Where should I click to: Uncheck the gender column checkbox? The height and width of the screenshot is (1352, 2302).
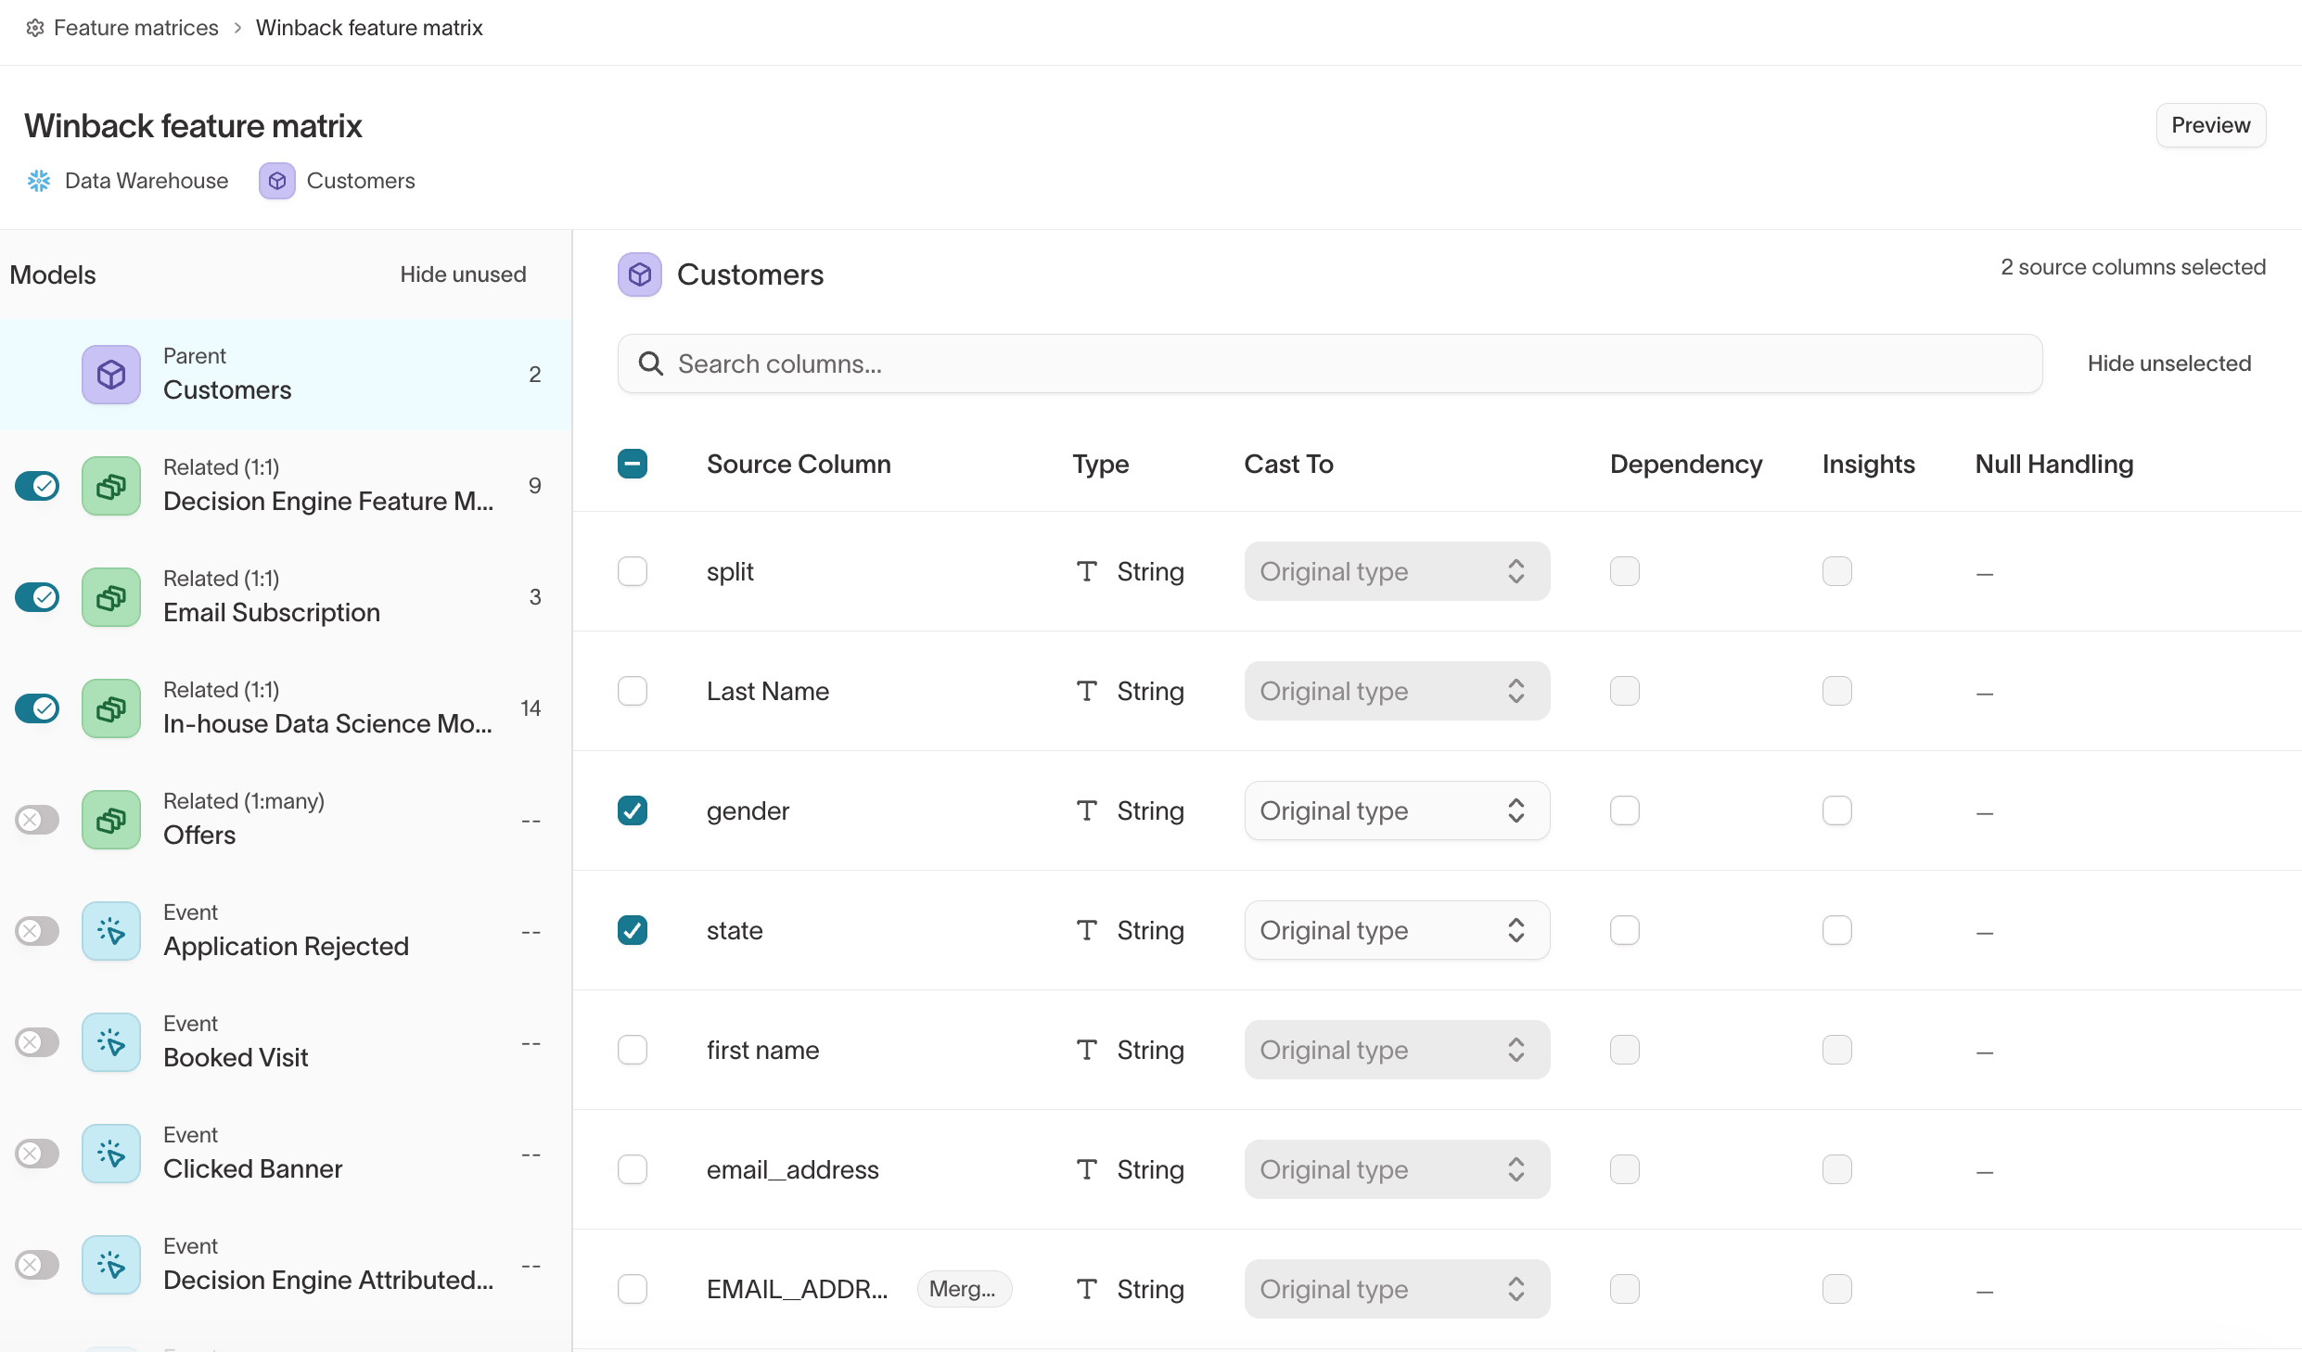click(x=633, y=810)
